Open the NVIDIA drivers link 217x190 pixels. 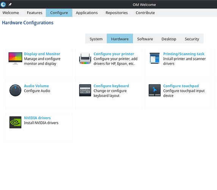pos(37,118)
